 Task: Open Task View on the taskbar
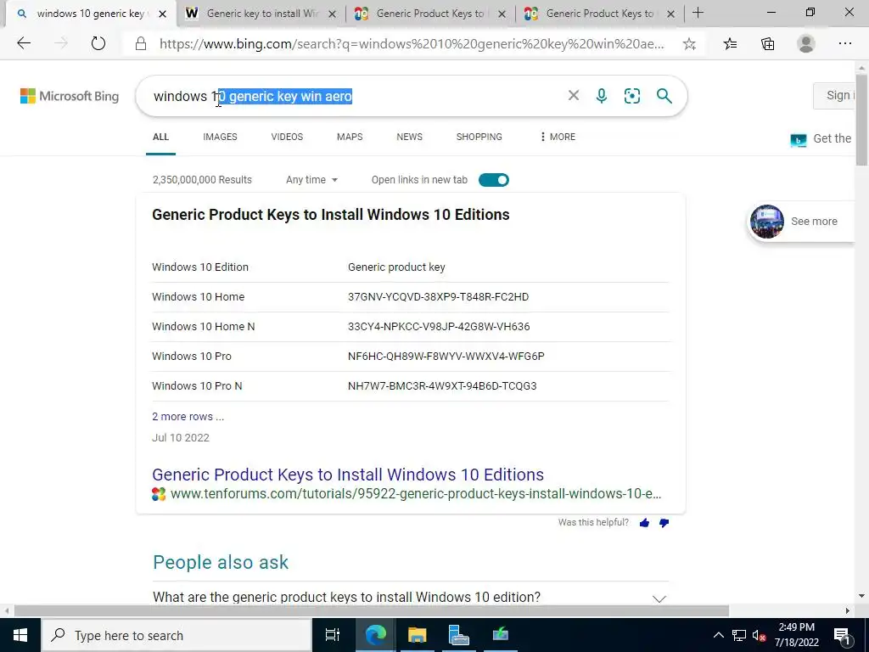click(333, 635)
